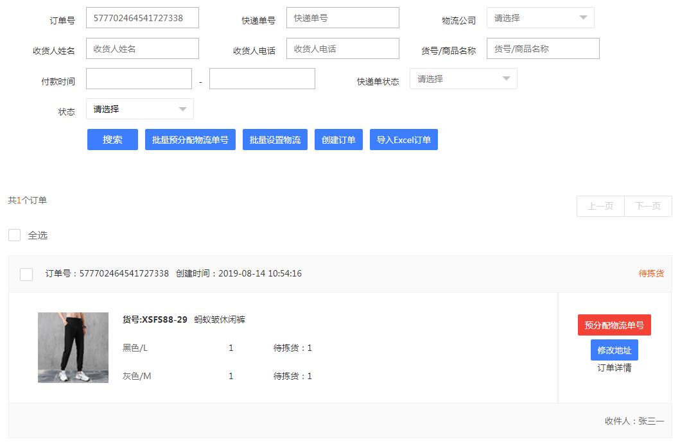The height and width of the screenshot is (442, 680).
Task: Click the 收货人姓名 recipient name field
Action: (143, 48)
